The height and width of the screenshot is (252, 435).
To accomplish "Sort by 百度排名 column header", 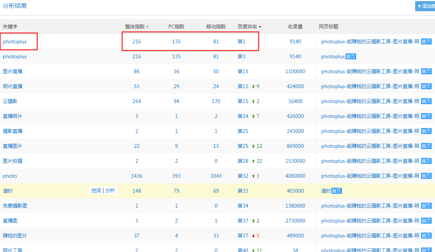I will pos(249,27).
